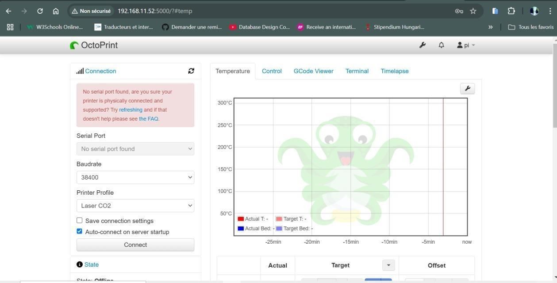Select the Temperature tab
Image resolution: width=557 pixels, height=283 pixels.
point(233,71)
